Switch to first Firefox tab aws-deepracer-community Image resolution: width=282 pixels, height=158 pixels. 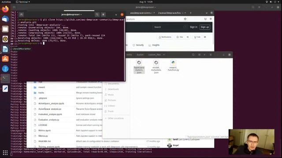[141, 13]
